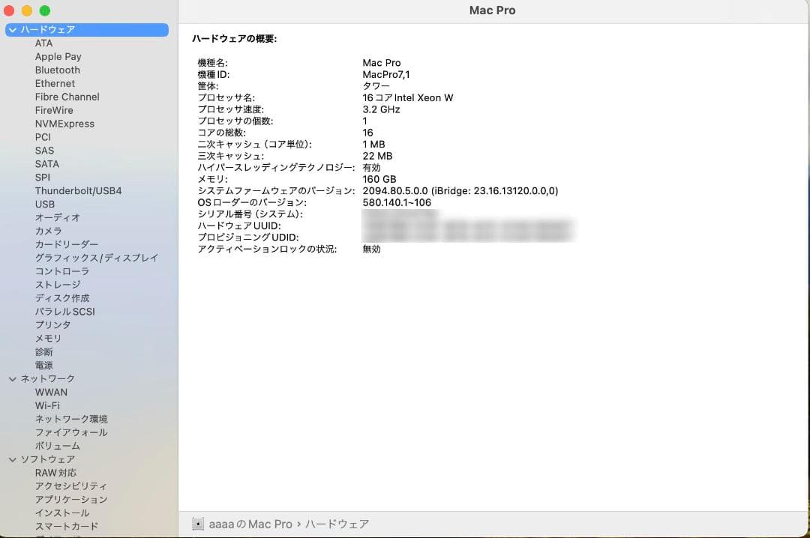Image resolution: width=810 pixels, height=538 pixels.
Task: Open the Thunderbolt/USB4 hardware report
Action: [78, 190]
